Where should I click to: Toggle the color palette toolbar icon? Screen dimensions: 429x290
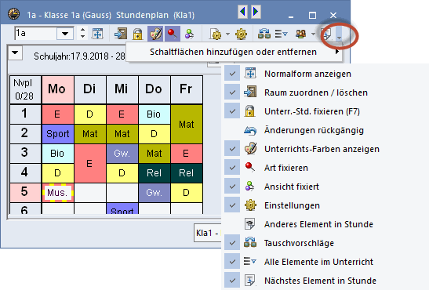click(155, 34)
